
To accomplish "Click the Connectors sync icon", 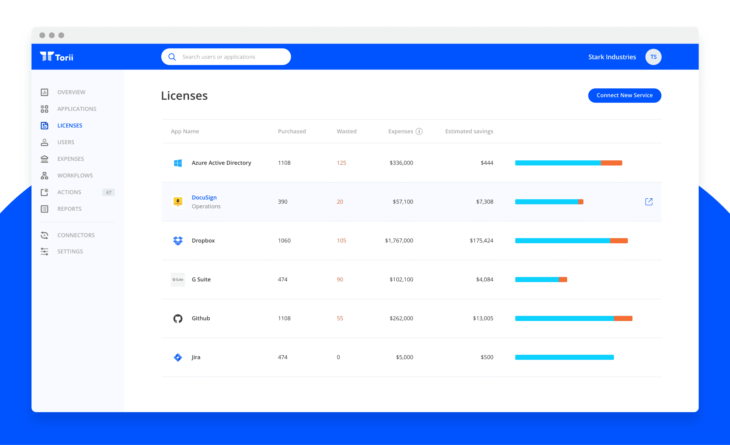I will tap(44, 235).
